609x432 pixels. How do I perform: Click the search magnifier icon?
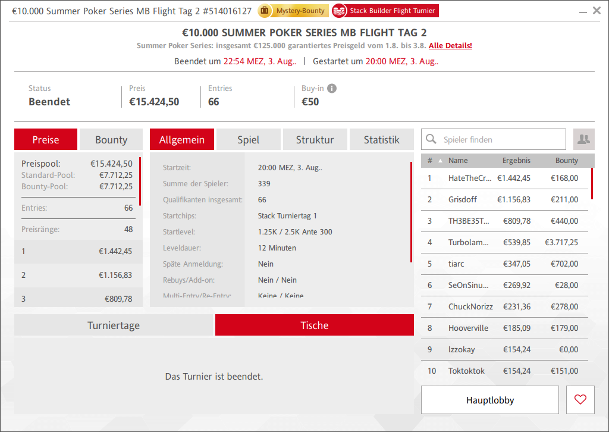[431, 140]
